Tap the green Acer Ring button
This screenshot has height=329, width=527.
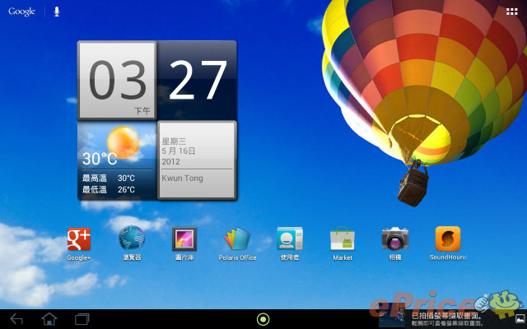(x=263, y=319)
